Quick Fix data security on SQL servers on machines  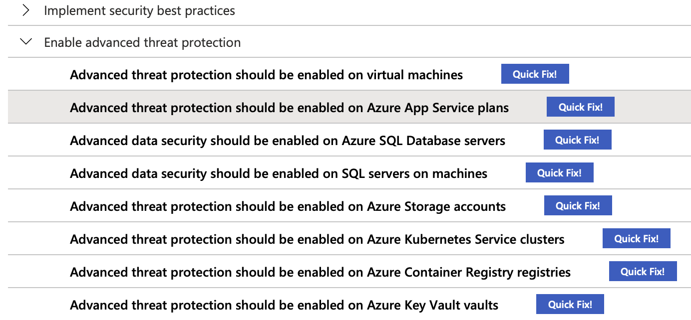click(559, 172)
